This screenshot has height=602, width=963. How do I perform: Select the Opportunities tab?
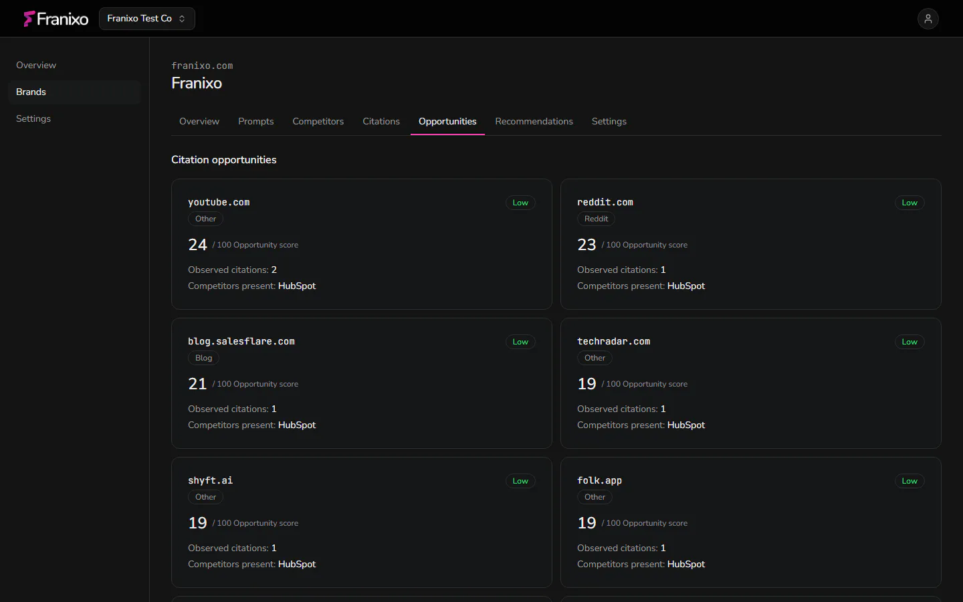pyautogui.click(x=447, y=121)
